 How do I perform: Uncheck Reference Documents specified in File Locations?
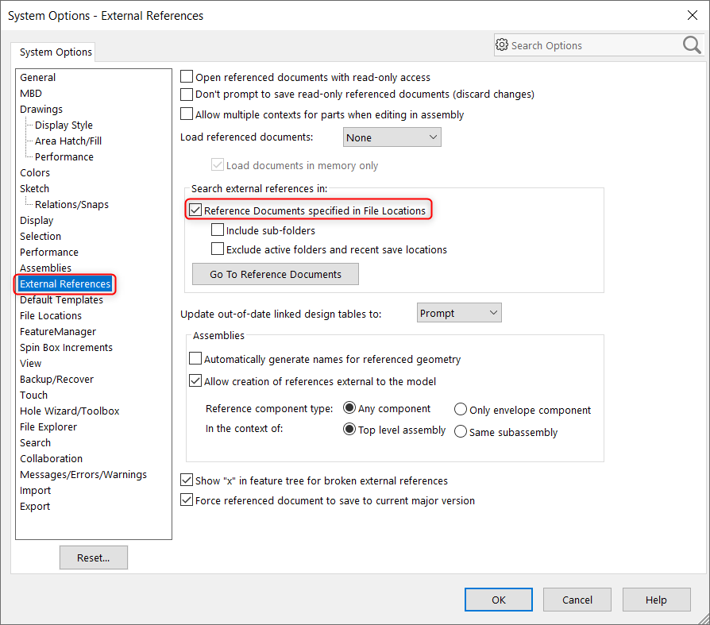[x=195, y=210]
